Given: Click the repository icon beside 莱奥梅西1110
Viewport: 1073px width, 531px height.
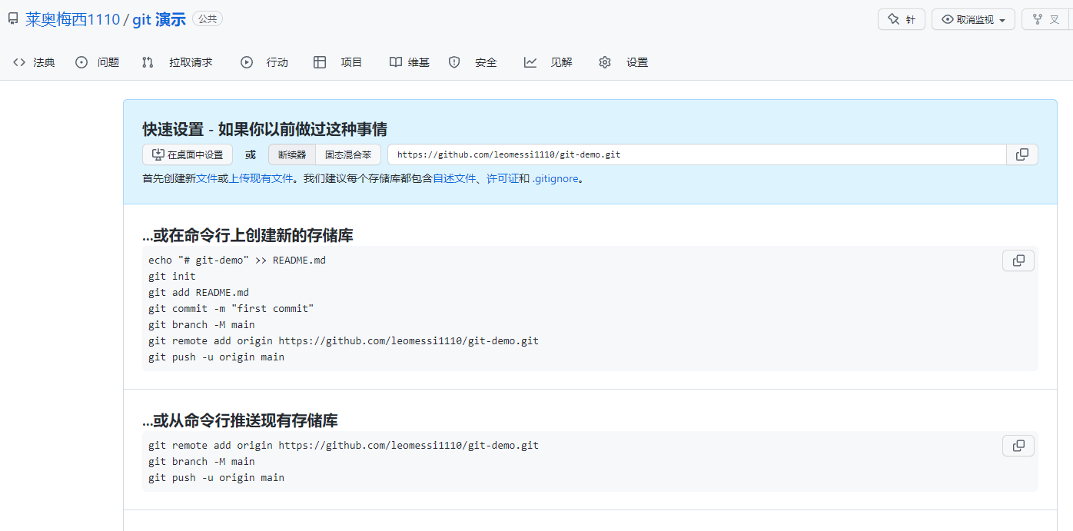Looking at the screenshot, I should (13, 19).
